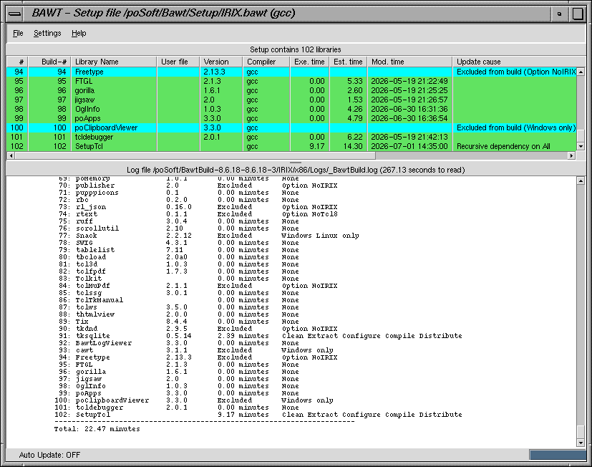
Task: Click the table's scroll down arrow
Action: coord(581,146)
